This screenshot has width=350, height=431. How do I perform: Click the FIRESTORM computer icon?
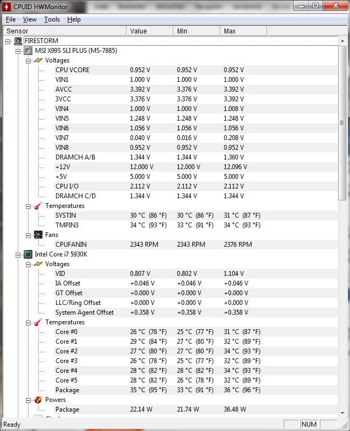[x=18, y=41]
